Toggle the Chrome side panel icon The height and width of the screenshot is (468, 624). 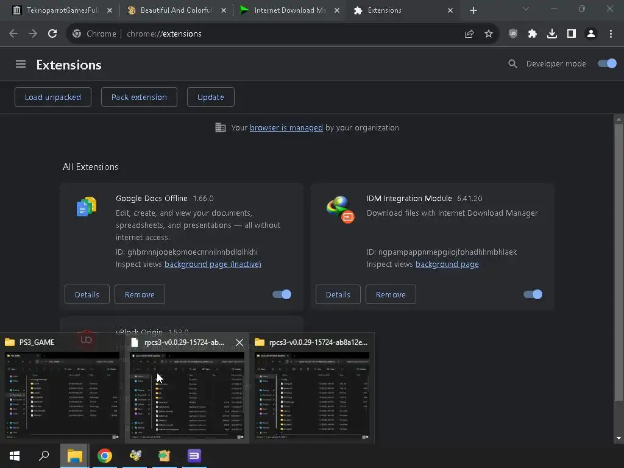point(572,34)
